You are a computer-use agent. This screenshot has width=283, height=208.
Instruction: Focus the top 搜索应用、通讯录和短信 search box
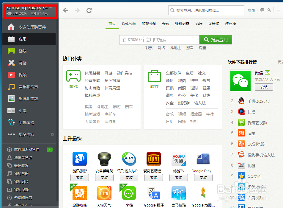(x=206, y=10)
